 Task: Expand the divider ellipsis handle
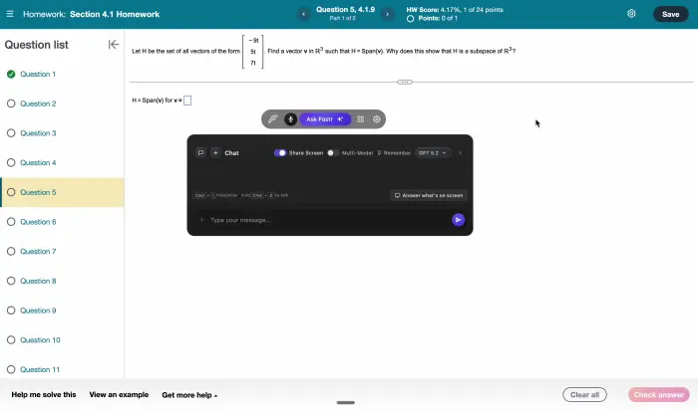pyautogui.click(x=405, y=82)
